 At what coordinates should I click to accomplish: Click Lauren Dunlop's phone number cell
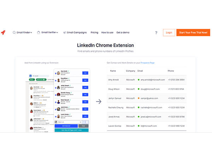[x=176, y=126]
